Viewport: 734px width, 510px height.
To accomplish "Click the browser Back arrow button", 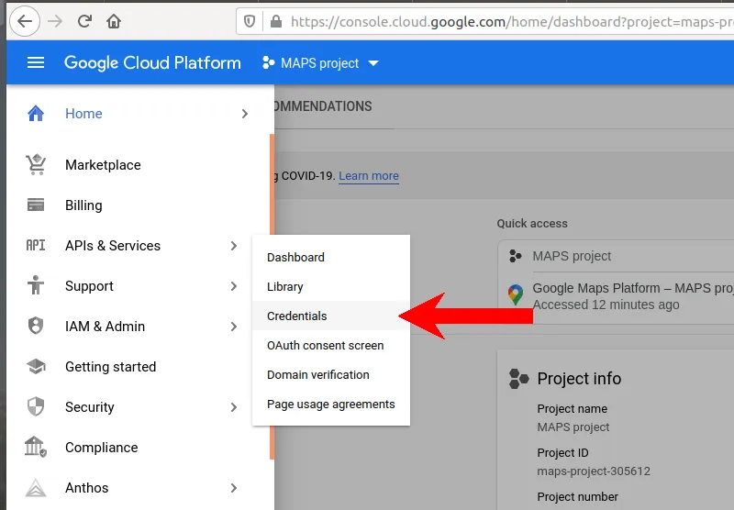I will (x=25, y=21).
